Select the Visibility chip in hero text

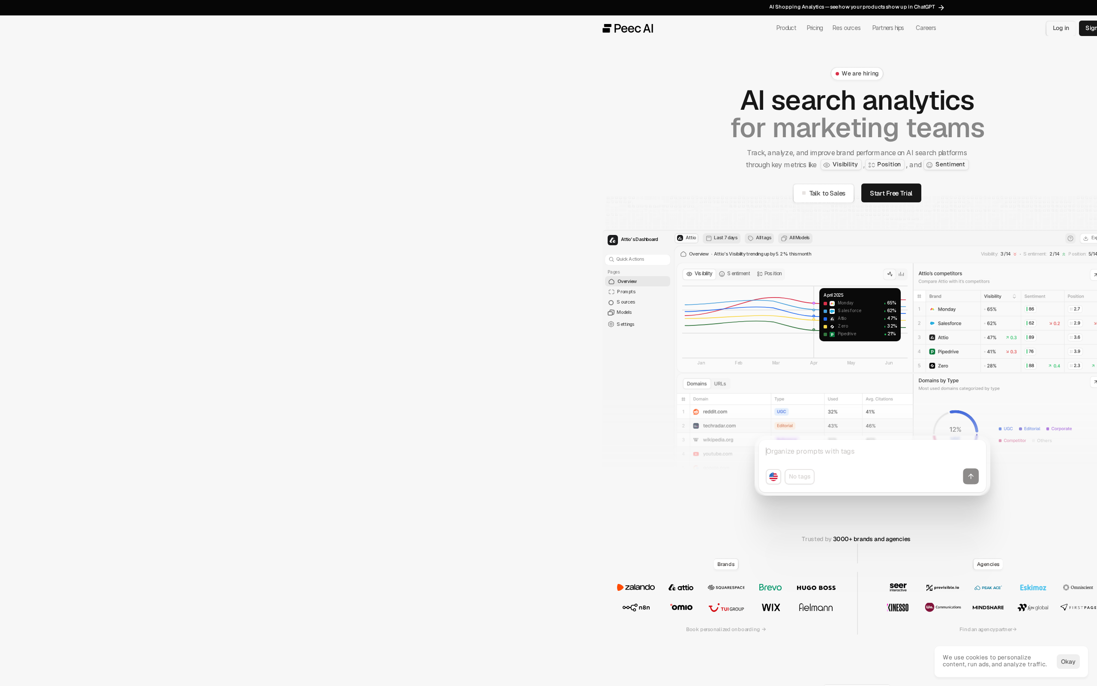pos(841,165)
